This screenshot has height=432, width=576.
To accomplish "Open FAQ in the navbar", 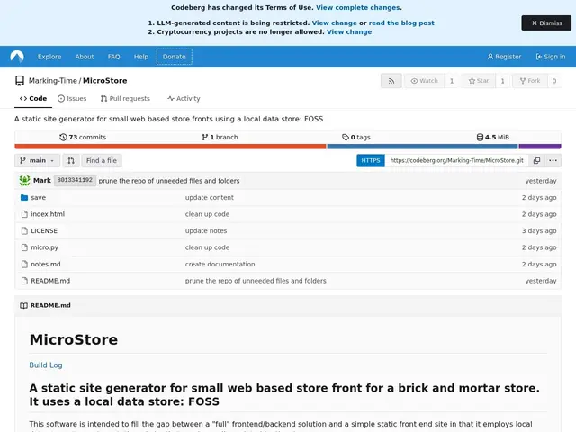I will click(114, 57).
